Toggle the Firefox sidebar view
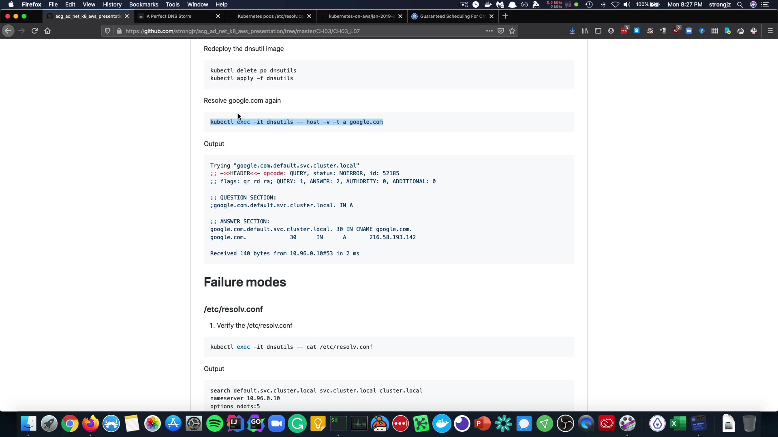This screenshot has width=778, height=437. click(x=598, y=31)
